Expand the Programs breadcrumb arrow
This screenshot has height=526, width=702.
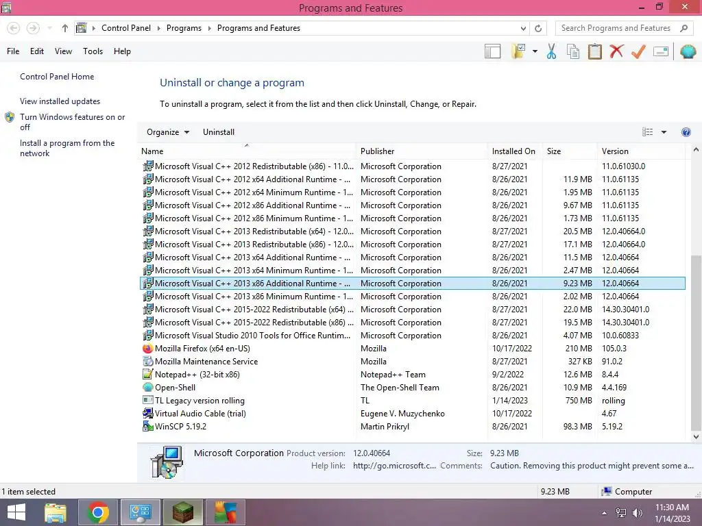[x=209, y=28]
